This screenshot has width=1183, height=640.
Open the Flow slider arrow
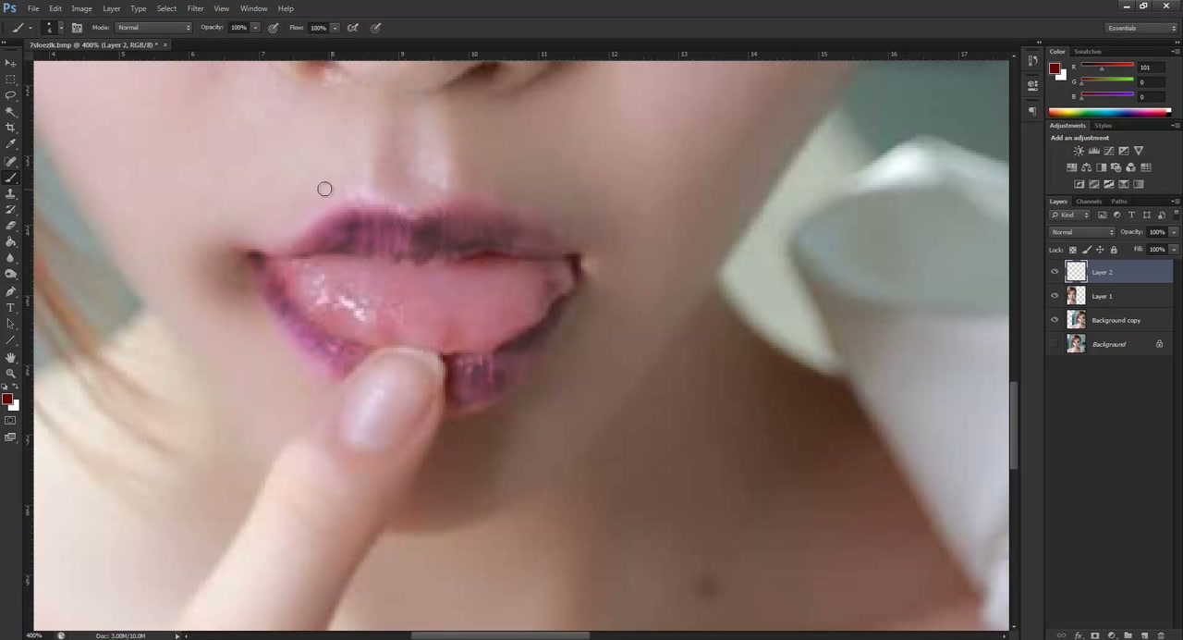click(335, 28)
